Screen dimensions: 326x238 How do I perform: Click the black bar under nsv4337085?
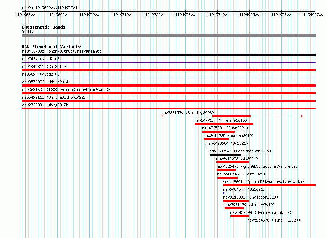[168, 55]
